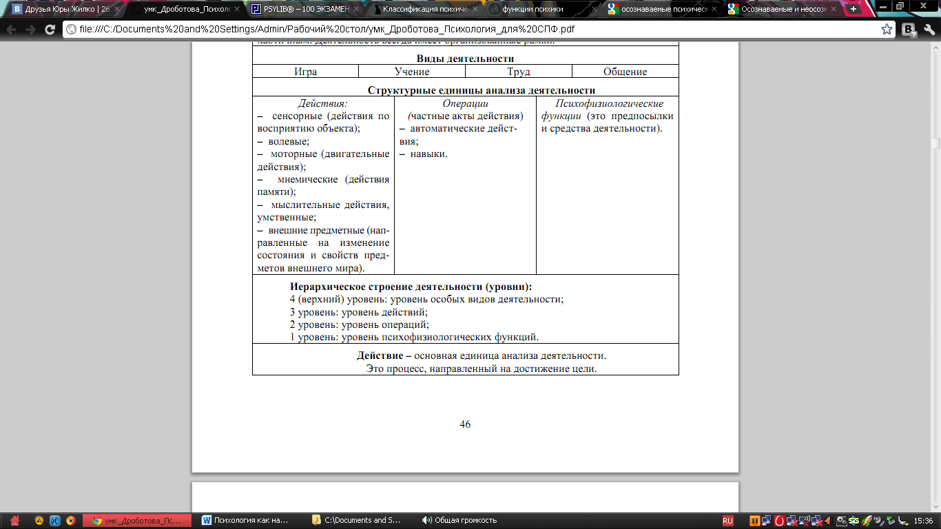Open the first network computers tray icon

coord(767,521)
